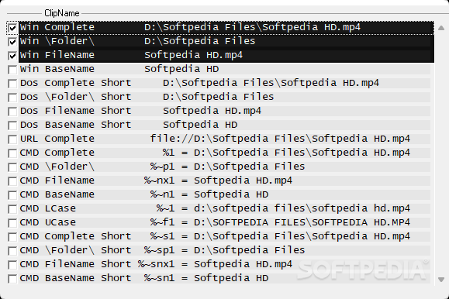Uncheck the Win Complete checkbox
This screenshot has height=299, width=449.
tap(12, 28)
